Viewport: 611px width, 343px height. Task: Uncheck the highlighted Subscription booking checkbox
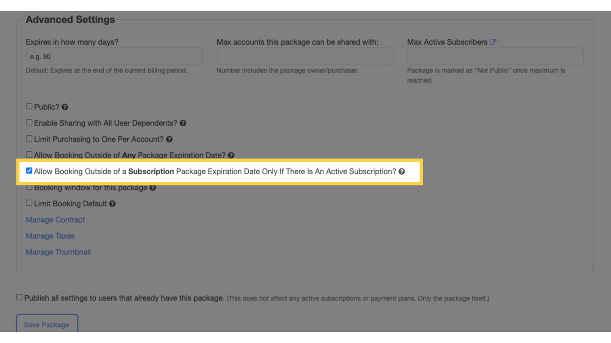pos(29,170)
